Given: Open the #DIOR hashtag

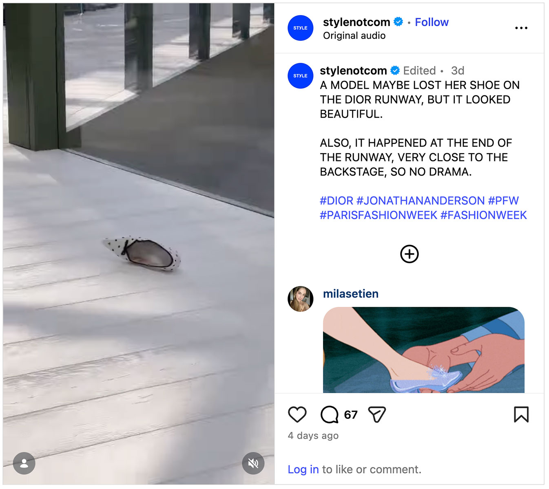Looking at the screenshot, I should 336,200.
